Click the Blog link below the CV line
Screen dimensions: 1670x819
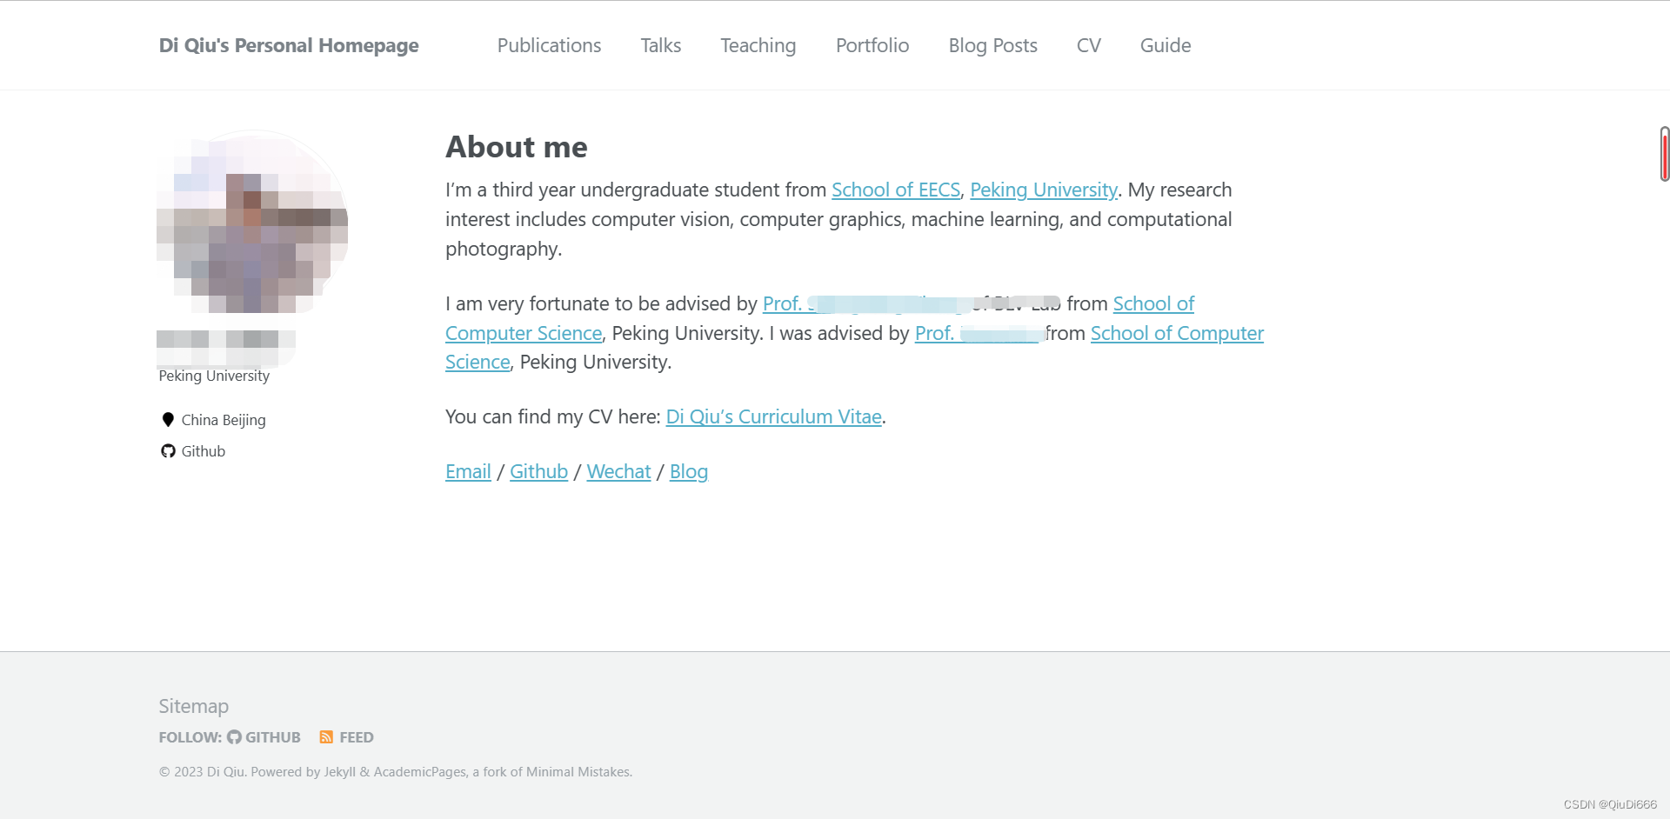click(x=689, y=471)
